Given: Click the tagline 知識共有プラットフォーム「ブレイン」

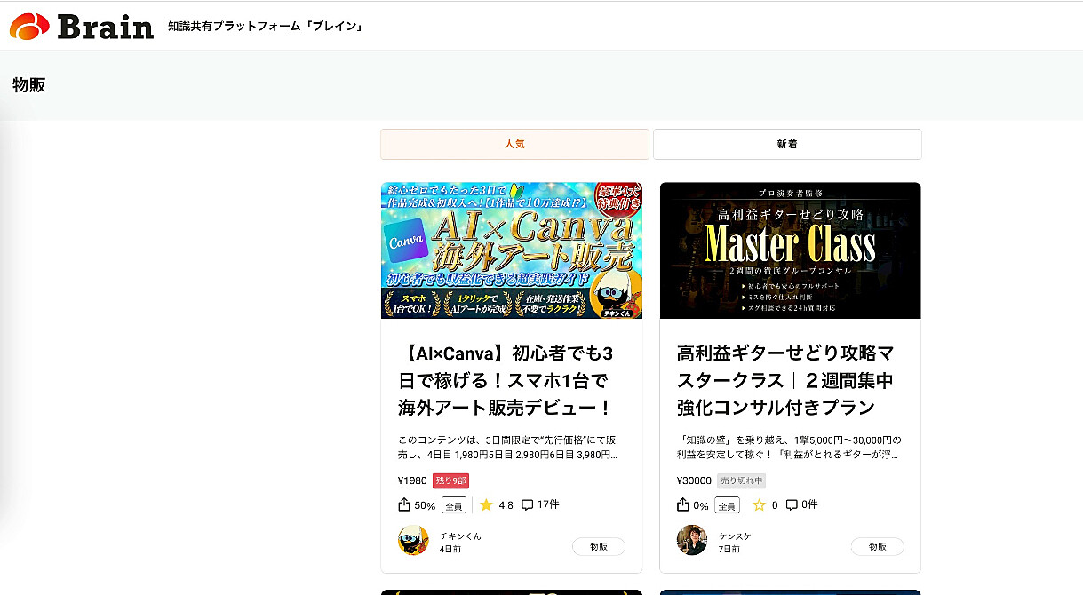Looking at the screenshot, I should click(266, 27).
